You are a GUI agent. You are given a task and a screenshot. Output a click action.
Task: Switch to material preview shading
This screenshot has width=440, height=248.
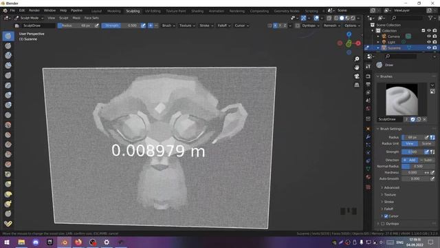coord(347,18)
